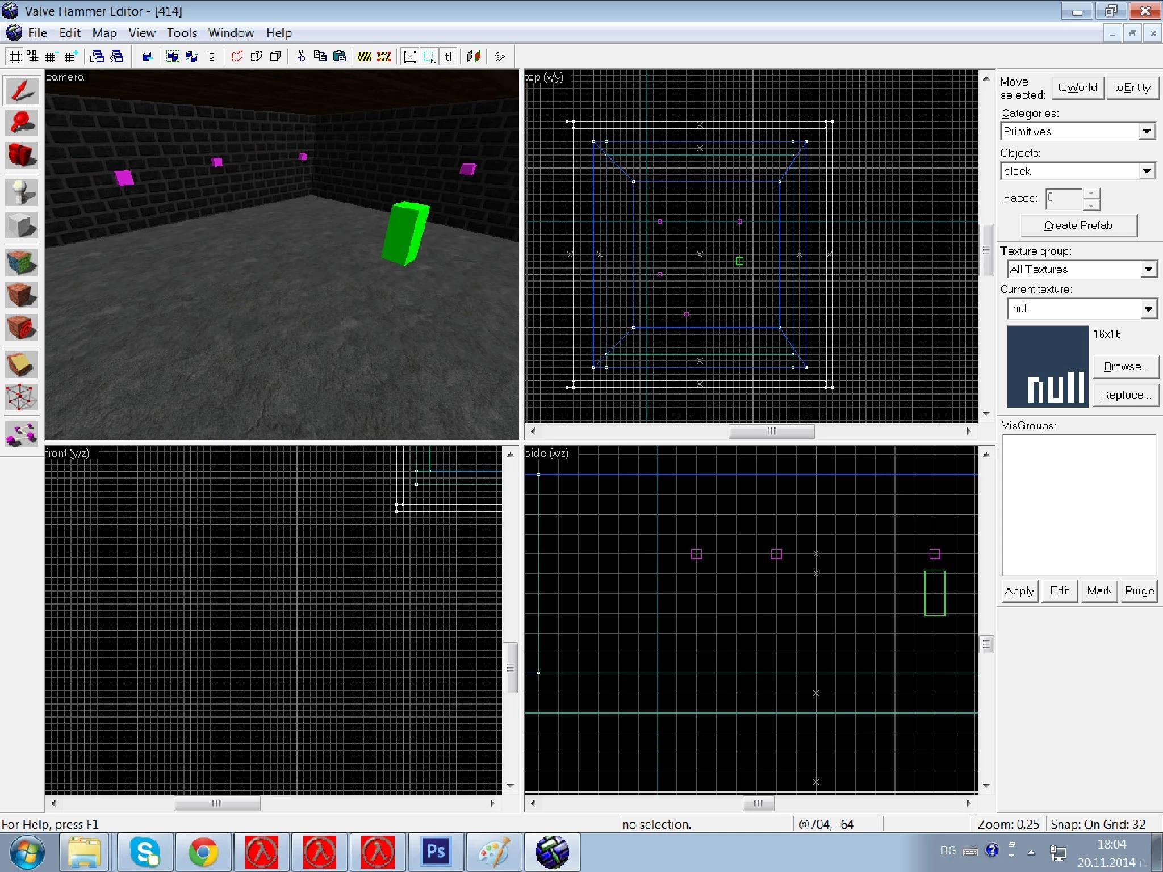Click the VisGroups Purge button
This screenshot has width=1163, height=872.
click(x=1139, y=591)
